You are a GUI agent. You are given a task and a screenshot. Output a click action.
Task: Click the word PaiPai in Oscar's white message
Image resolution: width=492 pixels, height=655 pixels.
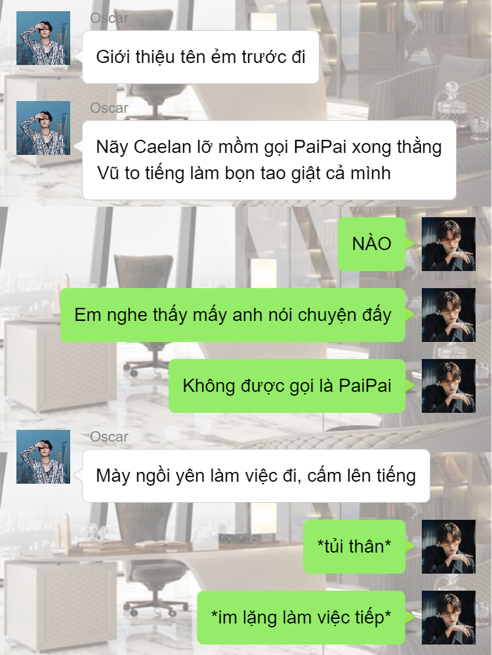[x=320, y=147]
